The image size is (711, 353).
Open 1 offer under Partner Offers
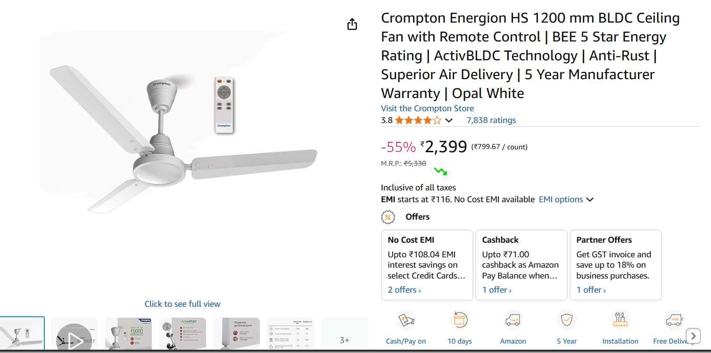[x=591, y=290]
